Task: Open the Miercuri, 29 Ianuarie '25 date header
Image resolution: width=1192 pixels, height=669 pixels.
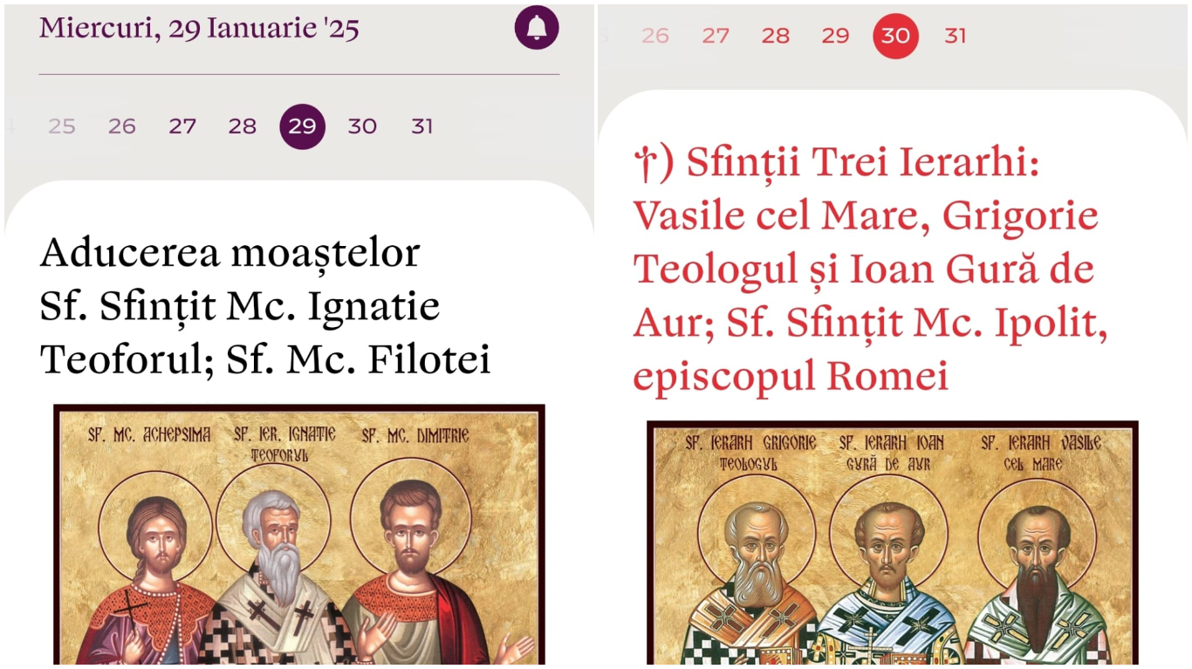Action: (199, 28)
